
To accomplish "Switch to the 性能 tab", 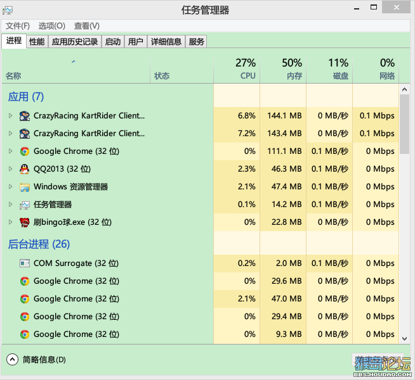I will click(x=37, y=42).
